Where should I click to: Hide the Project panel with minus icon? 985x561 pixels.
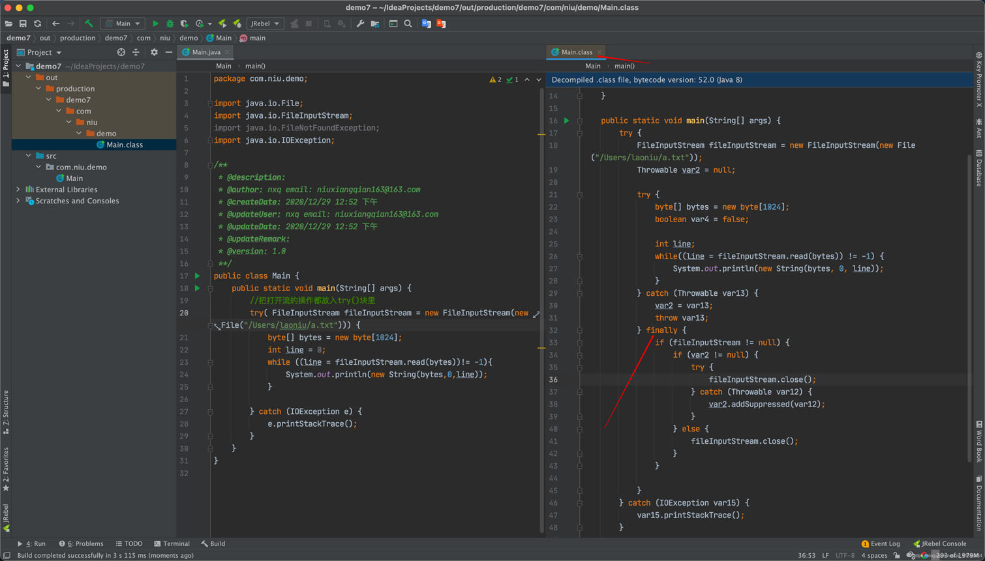pos(169,52)
